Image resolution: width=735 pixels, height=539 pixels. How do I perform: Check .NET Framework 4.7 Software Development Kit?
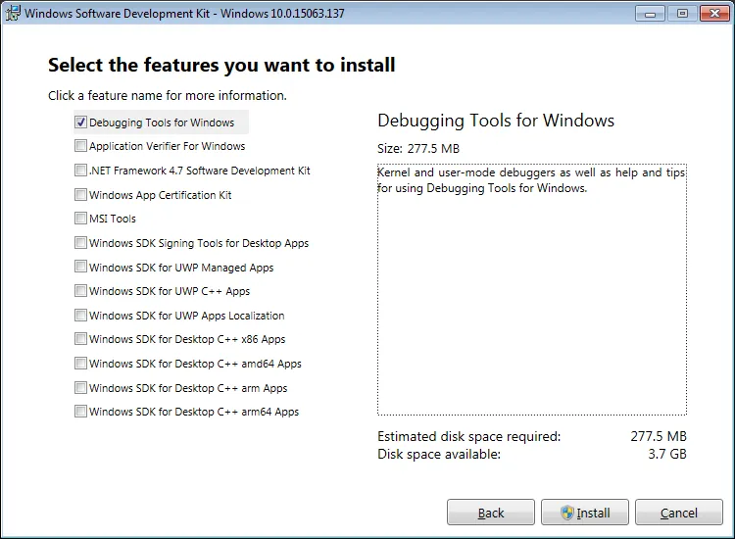click(80, 171)
